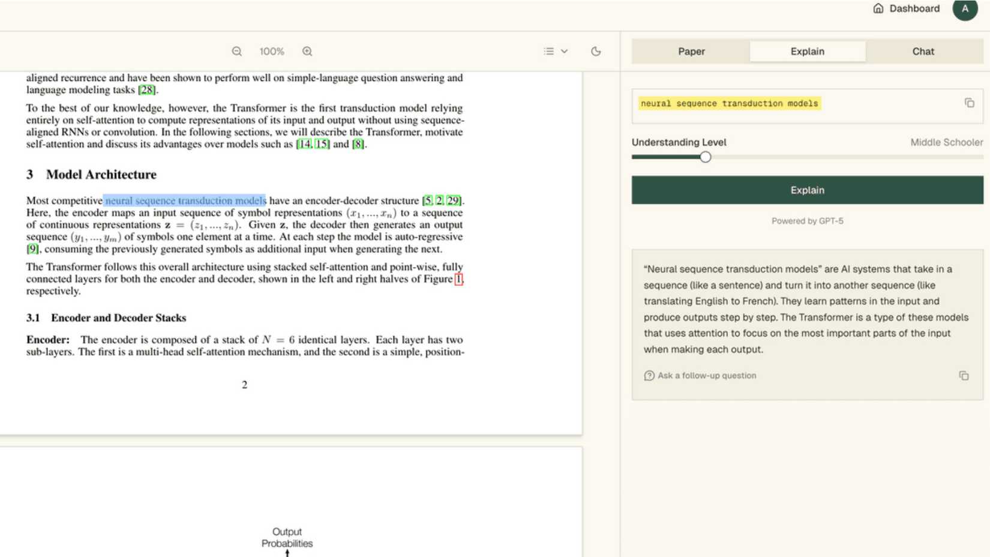Expand the outline dropdown chevron
Viewport: 990px width, 557px height.
(565, 52)
